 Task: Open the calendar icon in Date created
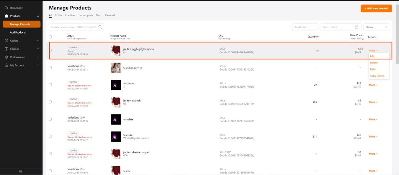pos(357,27)
